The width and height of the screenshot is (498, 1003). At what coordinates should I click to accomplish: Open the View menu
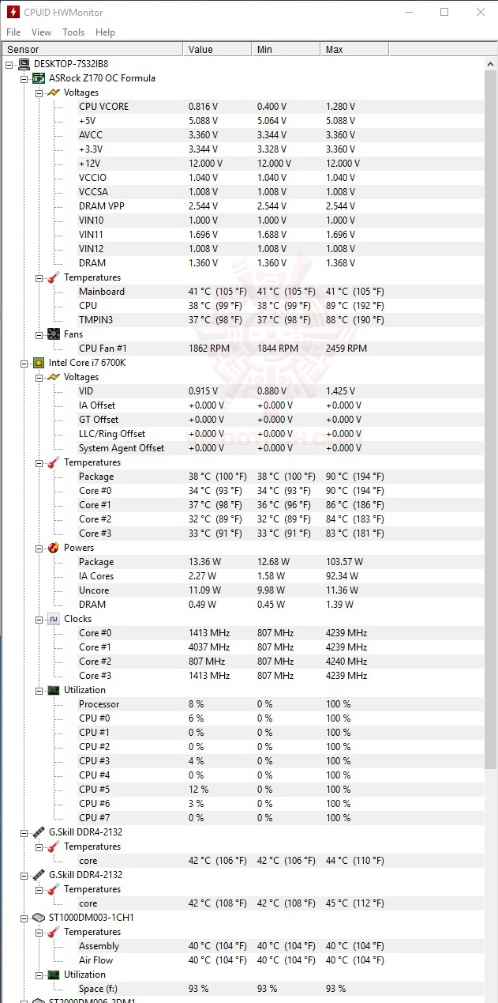coord(41,32)
